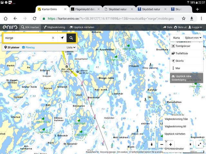
Task: Click the Runnhällen map label
Action: (x=174, y=102)
